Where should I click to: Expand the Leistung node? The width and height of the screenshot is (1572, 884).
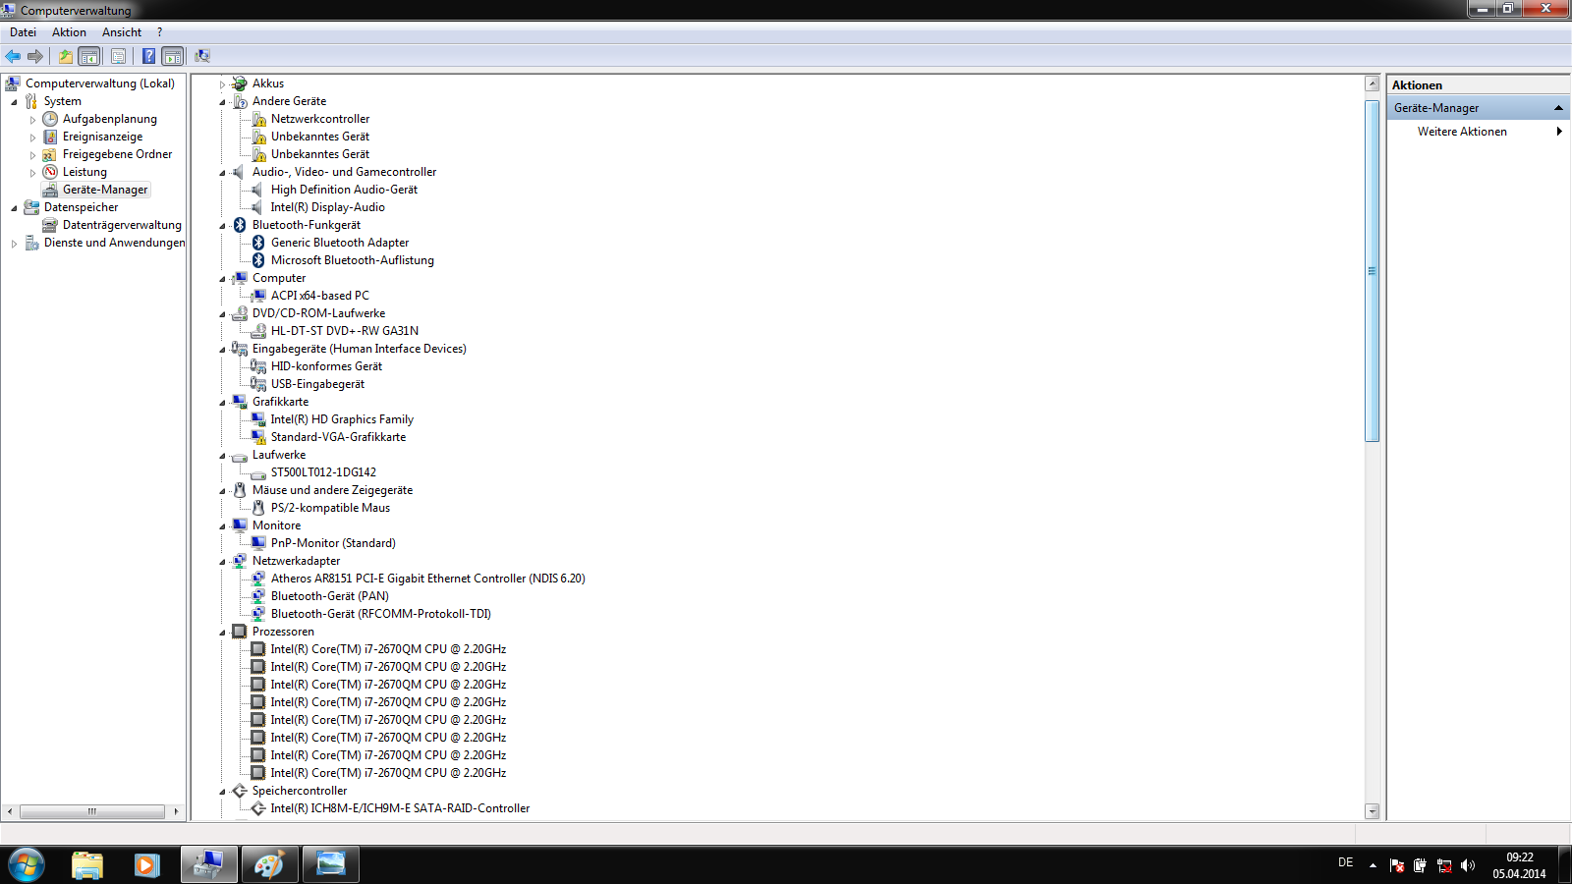tap(32, 173)
